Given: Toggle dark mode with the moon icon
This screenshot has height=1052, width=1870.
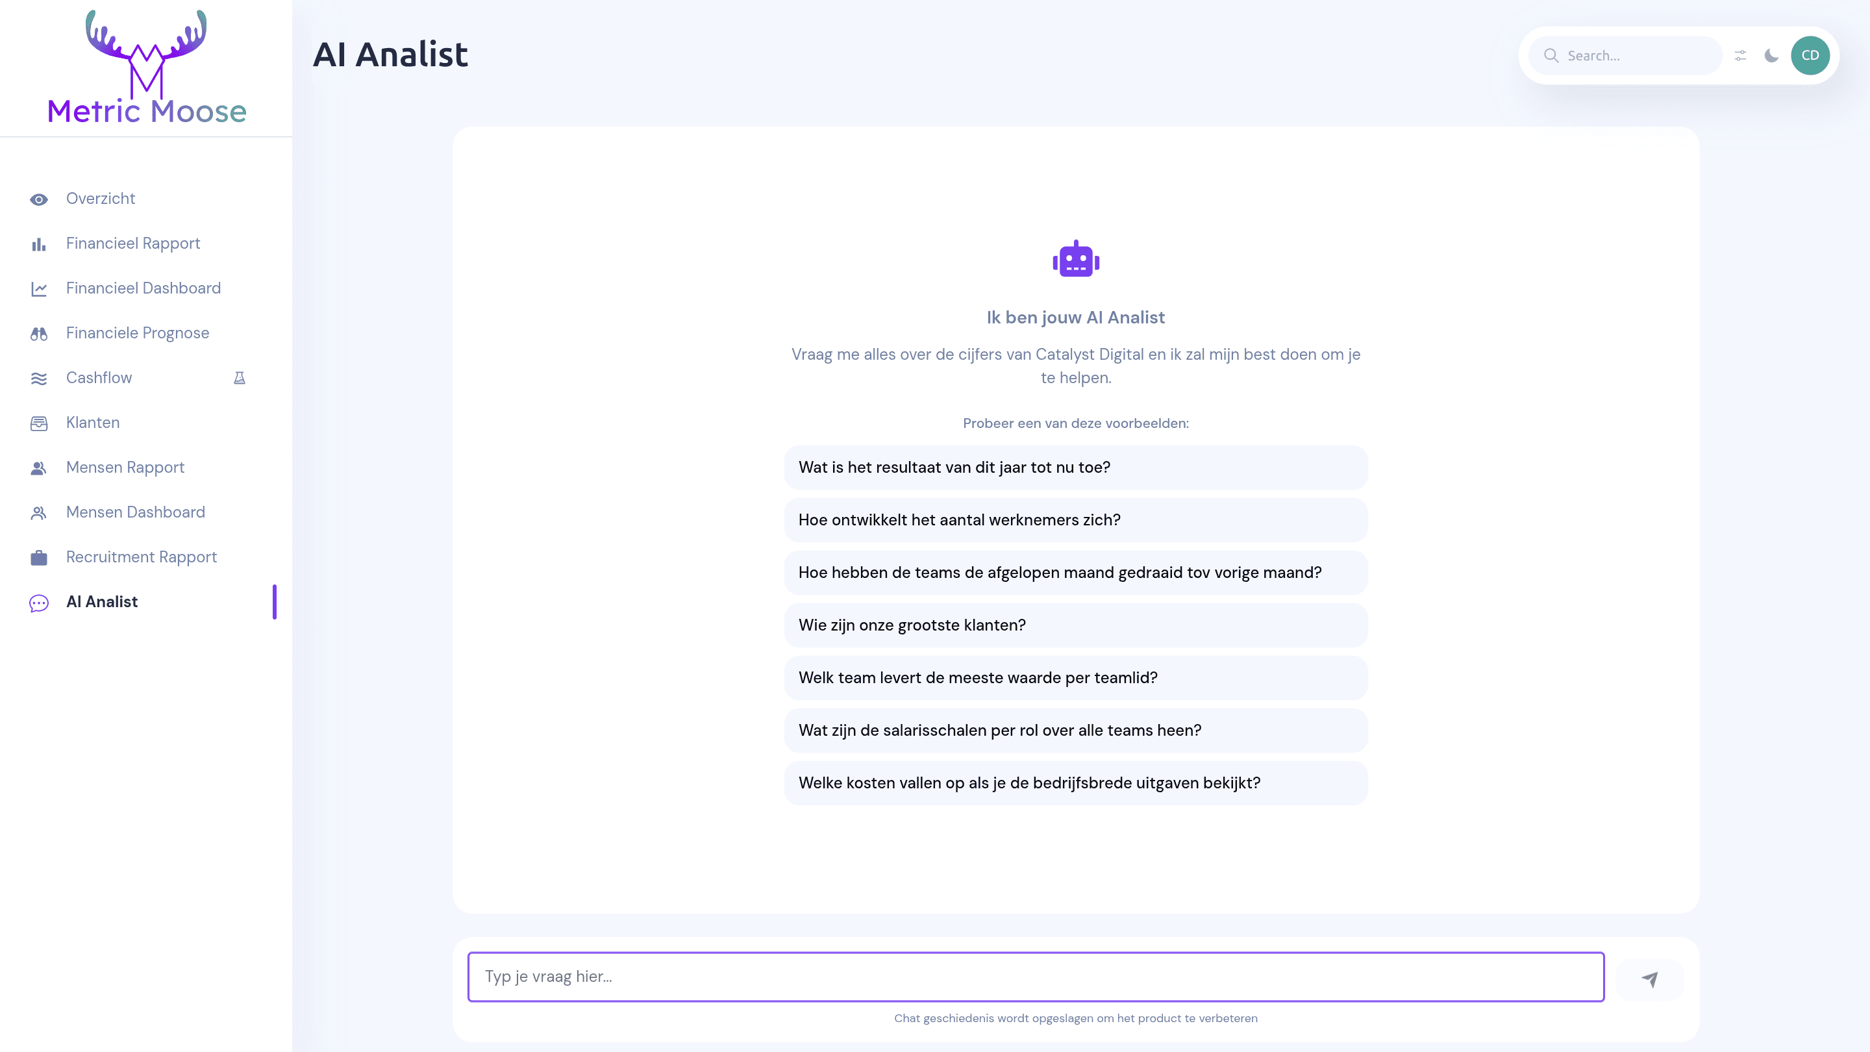Looking at the screenshot, I should [1771, 56].
